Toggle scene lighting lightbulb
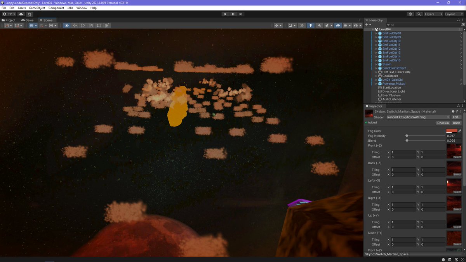 click(310, 26)
